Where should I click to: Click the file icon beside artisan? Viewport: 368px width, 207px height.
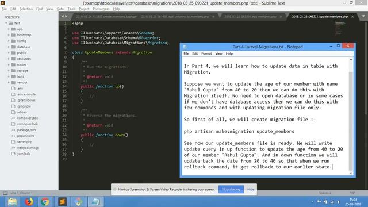coord(13,112)
